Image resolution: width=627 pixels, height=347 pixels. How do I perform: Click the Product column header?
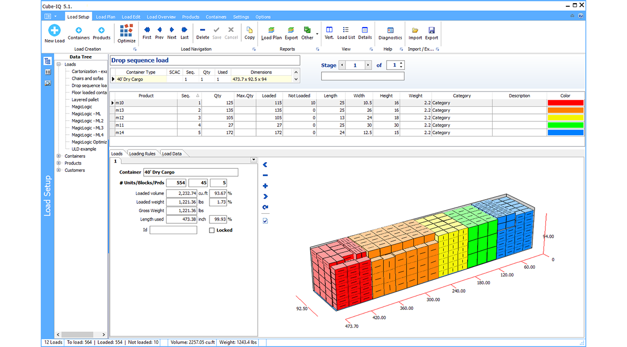pyautogui.click(x=146, y=96)
